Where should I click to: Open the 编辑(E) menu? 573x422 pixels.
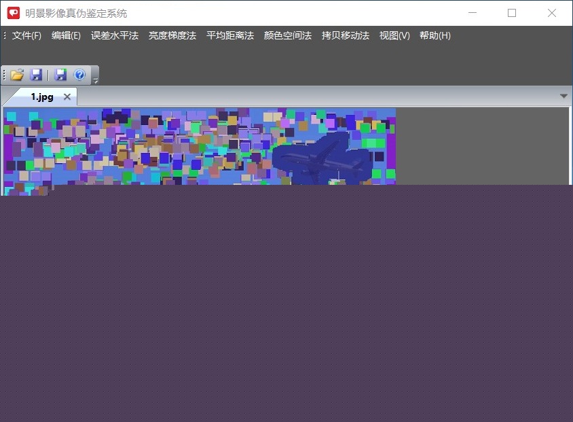[66, 35]
